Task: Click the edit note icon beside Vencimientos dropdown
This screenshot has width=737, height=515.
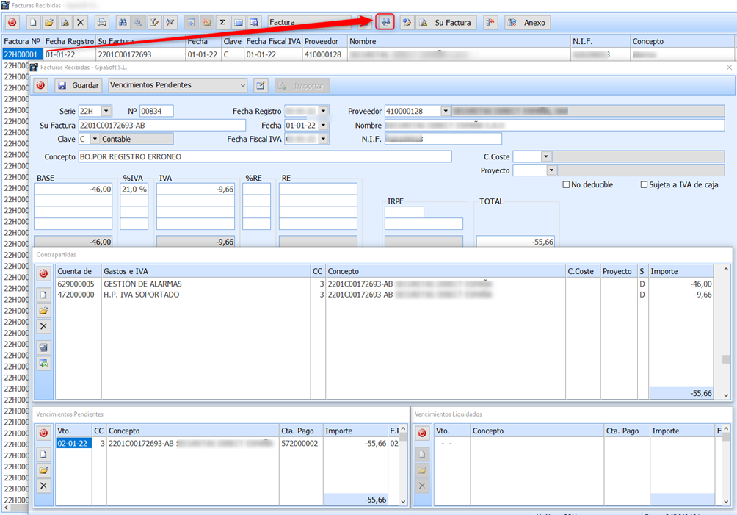Action: click(261, 85)
